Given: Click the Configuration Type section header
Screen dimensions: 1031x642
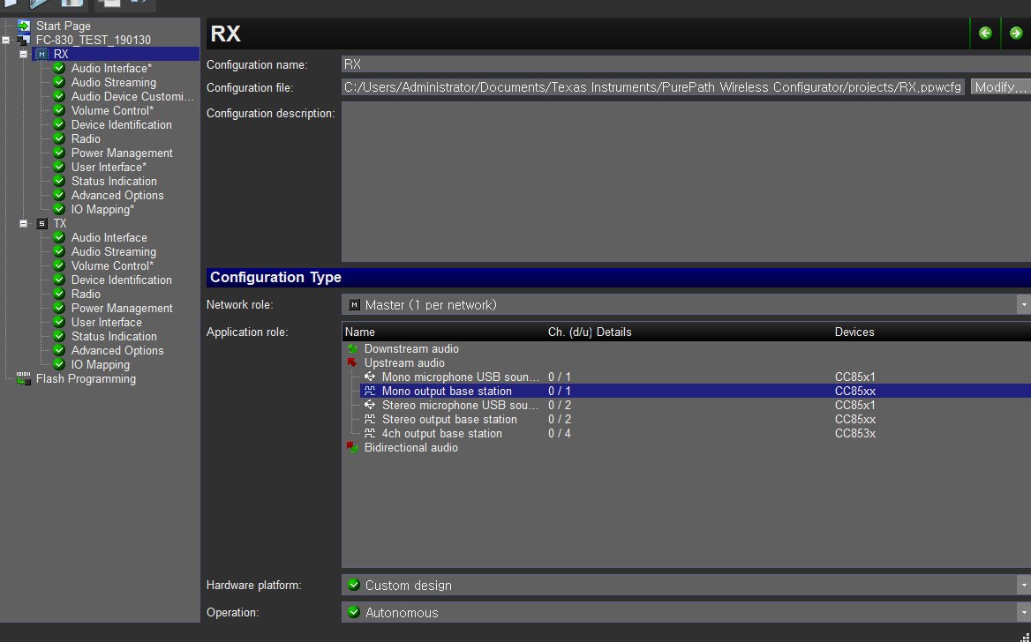Looking at the screenshot, I should click(x=619, y=277).
